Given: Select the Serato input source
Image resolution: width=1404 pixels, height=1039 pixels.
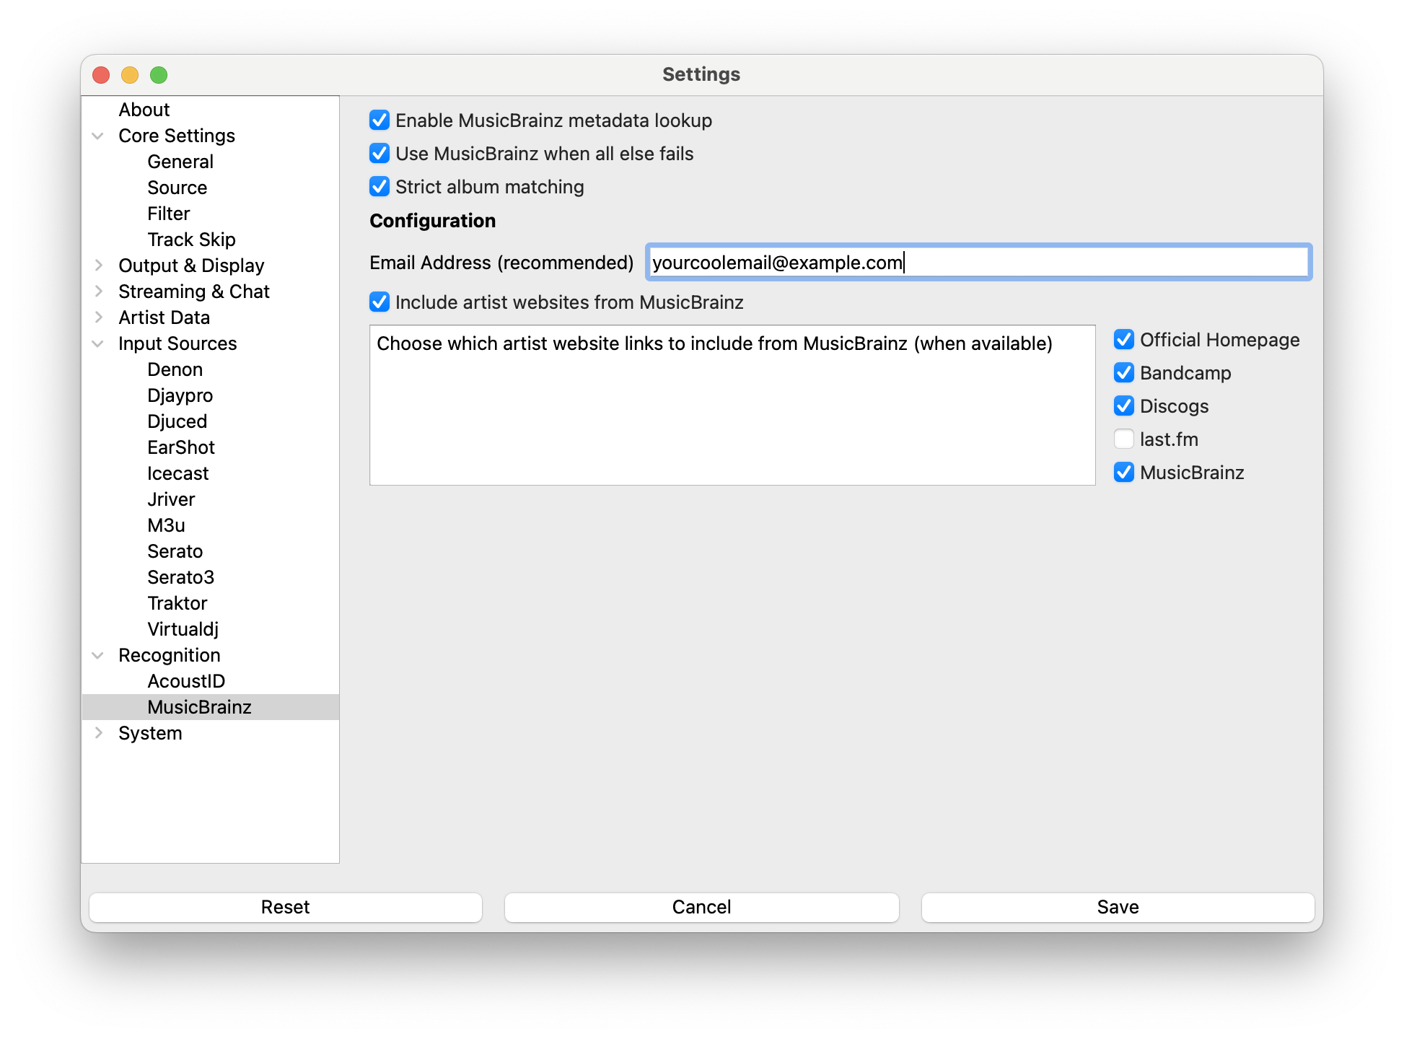Looking at the screenshot, I should tap(175, 551).
